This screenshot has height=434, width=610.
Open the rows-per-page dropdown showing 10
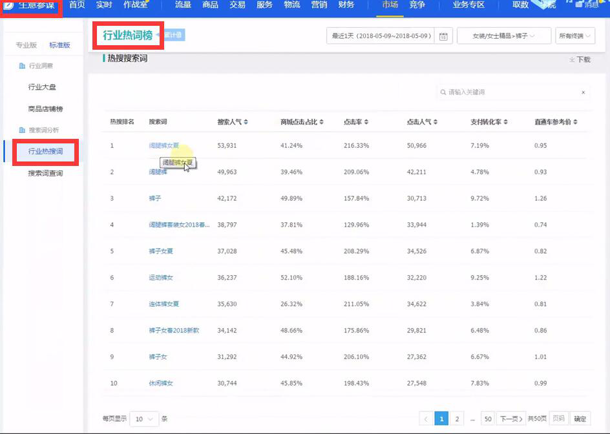coord(143,418)
